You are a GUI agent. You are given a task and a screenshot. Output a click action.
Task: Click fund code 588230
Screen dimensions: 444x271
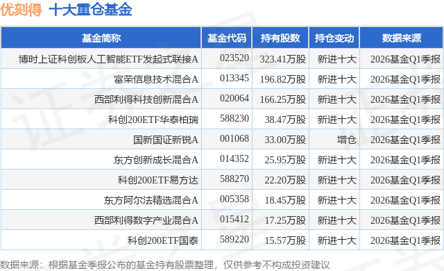(x=234, y=118)
